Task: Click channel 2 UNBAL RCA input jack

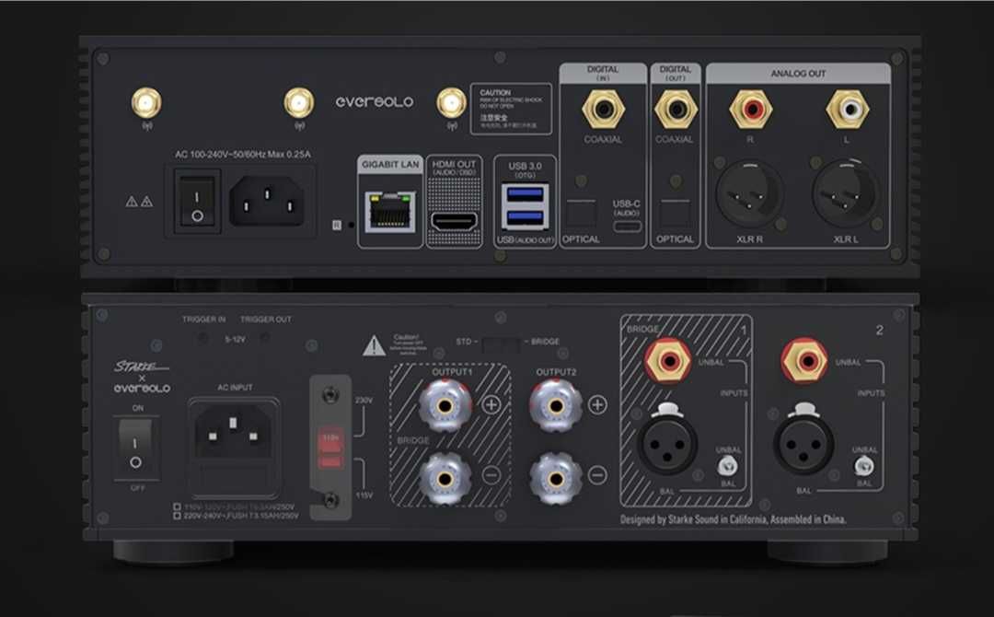Action: (x=805, y=361)
